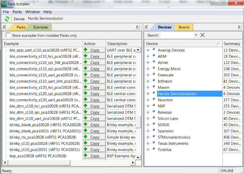
Task: Open the File menu
Action: pos(6,12)
